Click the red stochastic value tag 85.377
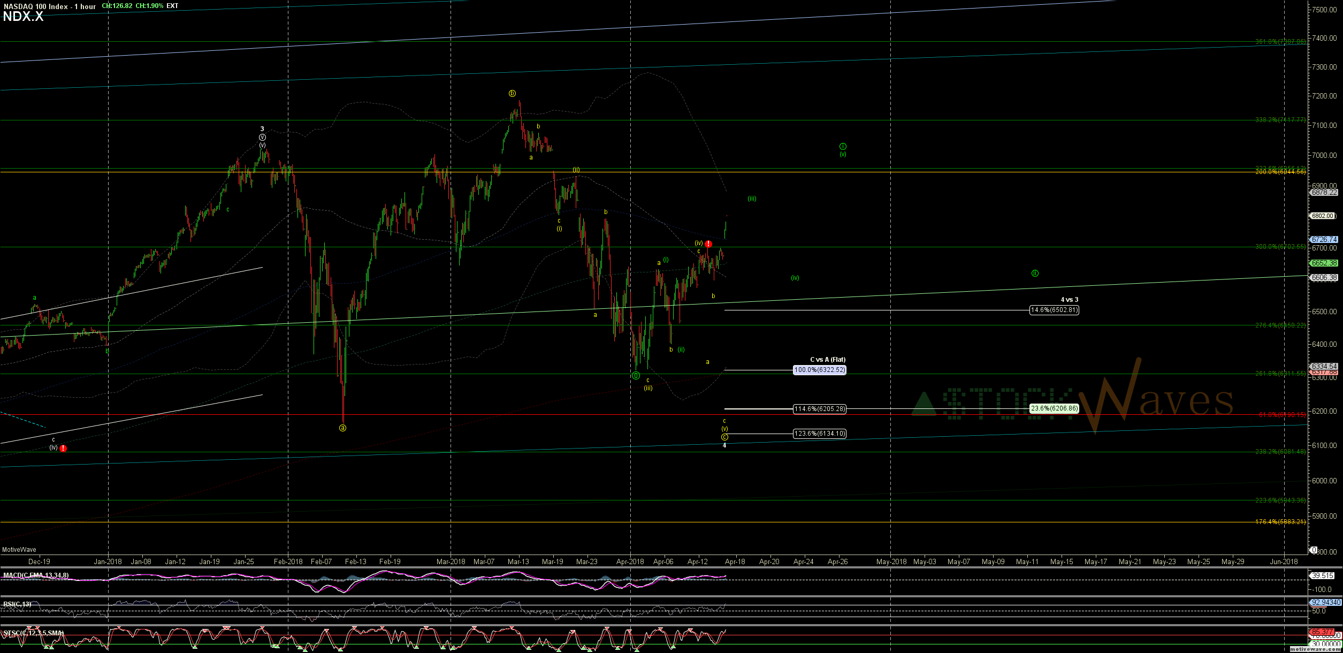The image size is (1343, 653). point(1322,632)
